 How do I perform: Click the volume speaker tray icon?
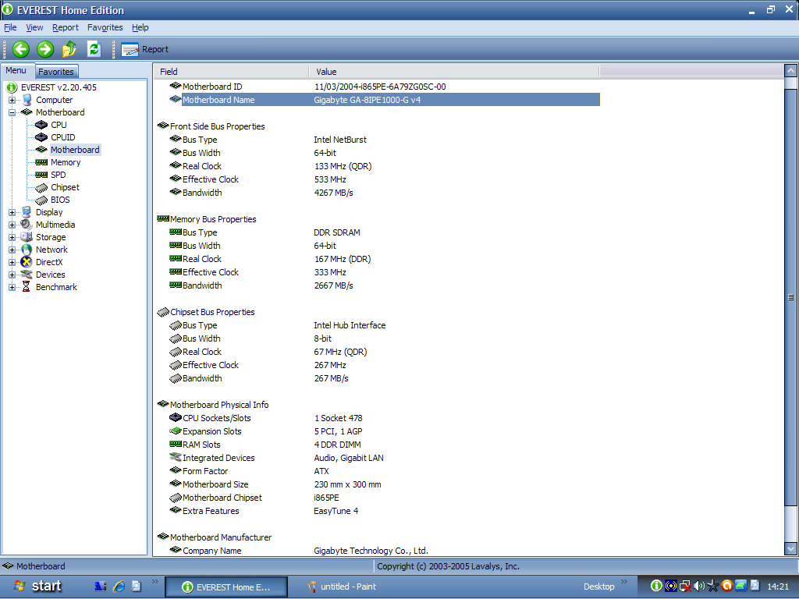click(698, 587)
